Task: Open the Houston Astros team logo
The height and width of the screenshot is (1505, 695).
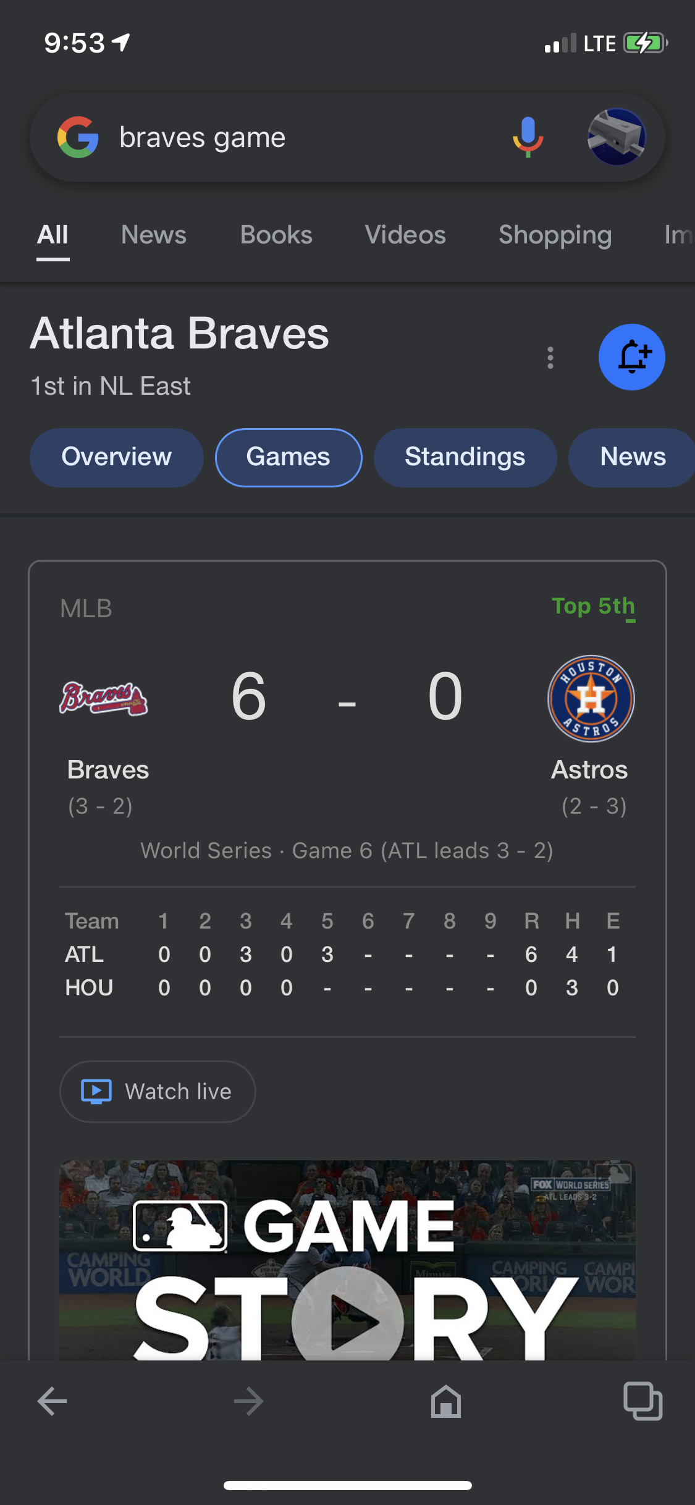Action: pyautogui.click(x=591, y=699)
